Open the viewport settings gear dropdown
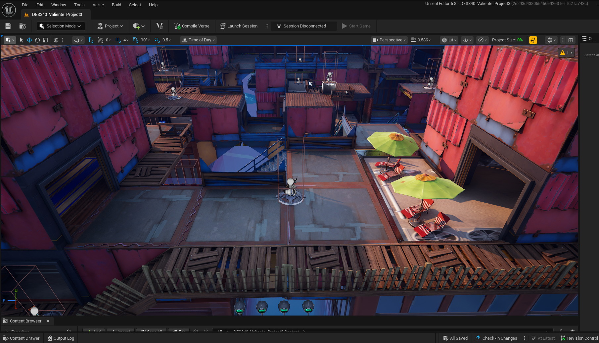The height and width of the screenshot is (343, 599). click(x=551, y=40)
